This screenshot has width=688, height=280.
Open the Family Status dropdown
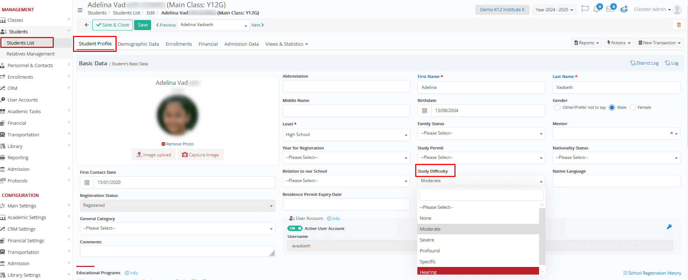click(x=481, y=133)
